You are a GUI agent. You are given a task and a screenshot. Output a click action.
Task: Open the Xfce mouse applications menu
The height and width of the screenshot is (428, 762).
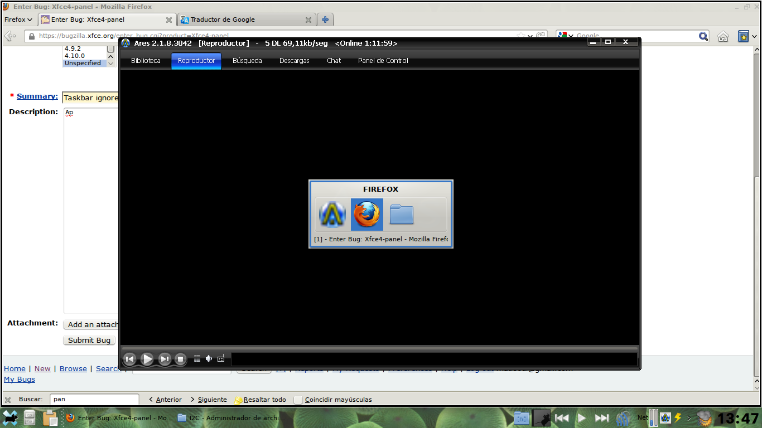tap(11, 417)
